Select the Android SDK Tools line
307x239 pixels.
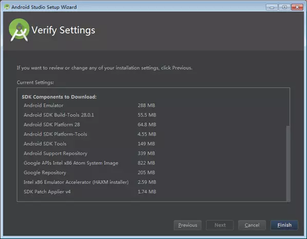click(x=89, y=144)
